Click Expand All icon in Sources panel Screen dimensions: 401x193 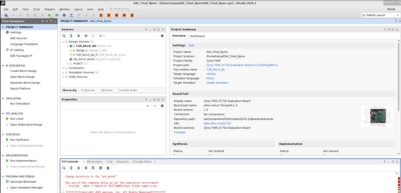[79, 36]
